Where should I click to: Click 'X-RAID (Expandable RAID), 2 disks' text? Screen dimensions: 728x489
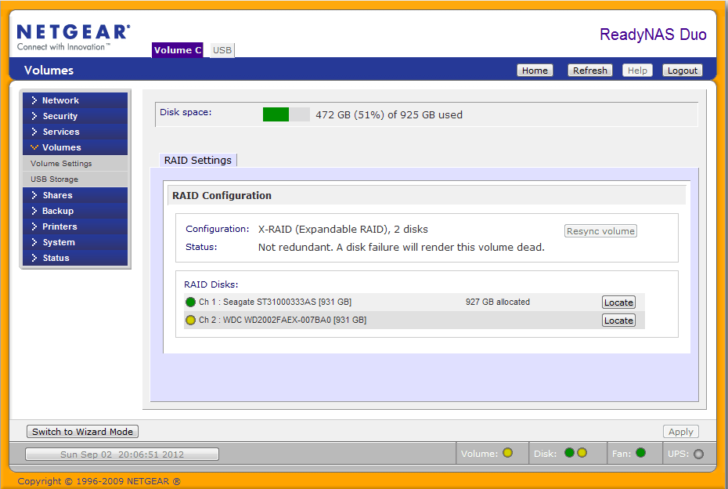click(x=343, y=230)
